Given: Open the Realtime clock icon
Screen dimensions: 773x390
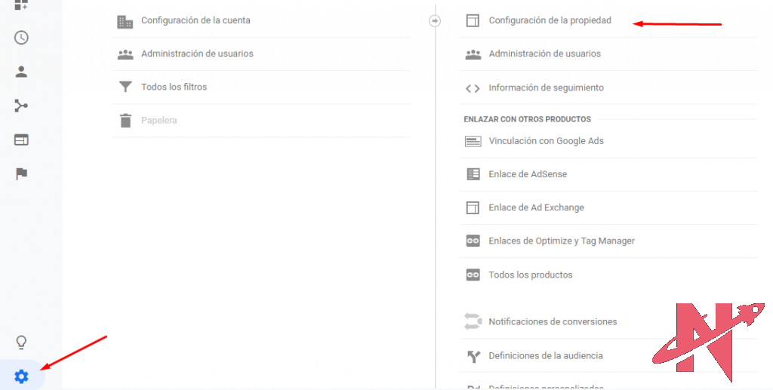Looking at the screenshot, I should pos(21,38).
